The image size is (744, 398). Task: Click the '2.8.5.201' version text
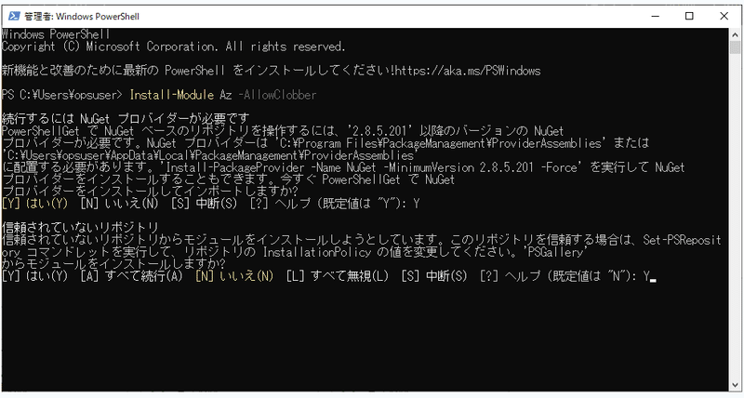[x=381, y=131]
